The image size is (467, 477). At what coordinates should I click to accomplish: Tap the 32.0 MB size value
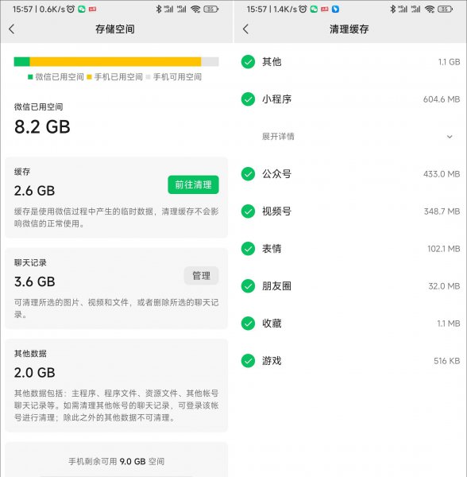click(x=444, y=286)
